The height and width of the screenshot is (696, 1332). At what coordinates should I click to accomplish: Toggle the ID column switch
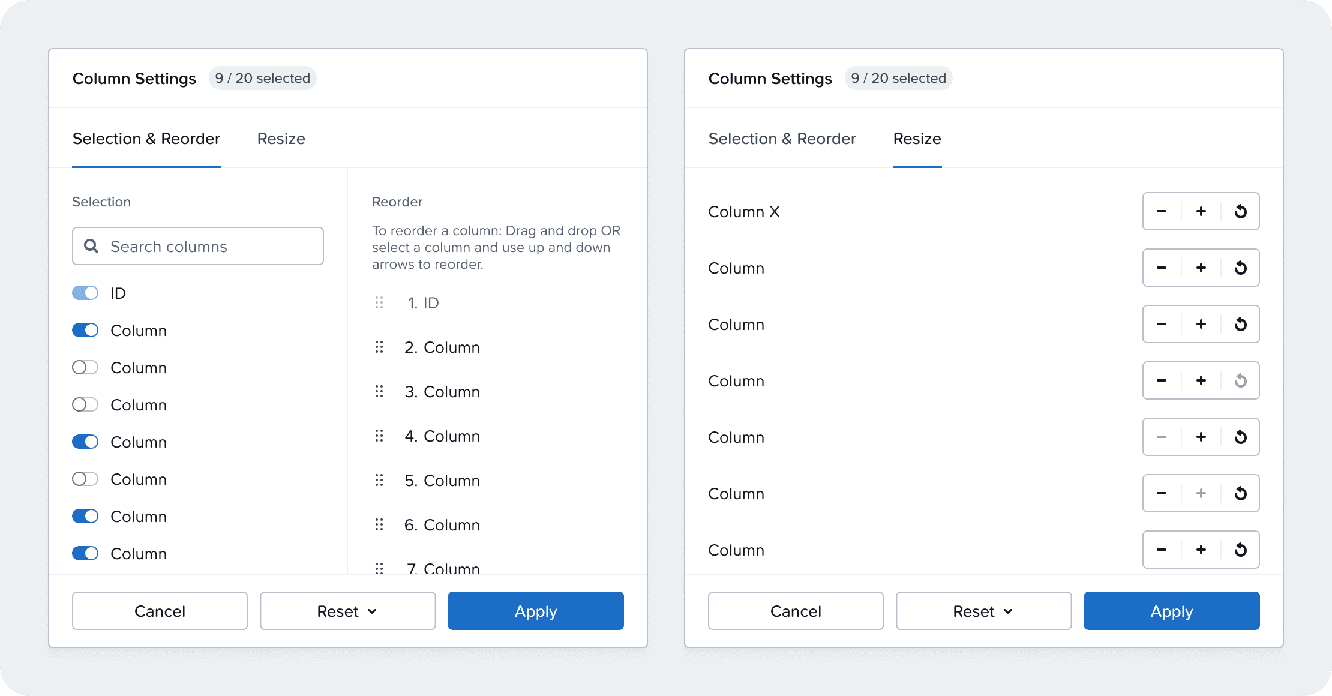click(85, 293)
